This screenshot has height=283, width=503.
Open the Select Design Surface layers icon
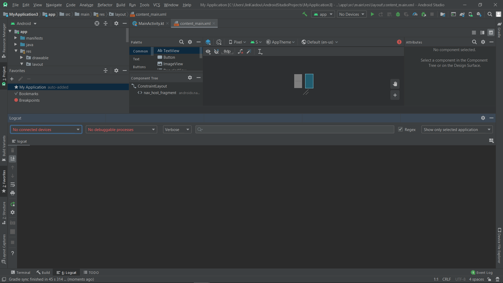coord(208,42)
